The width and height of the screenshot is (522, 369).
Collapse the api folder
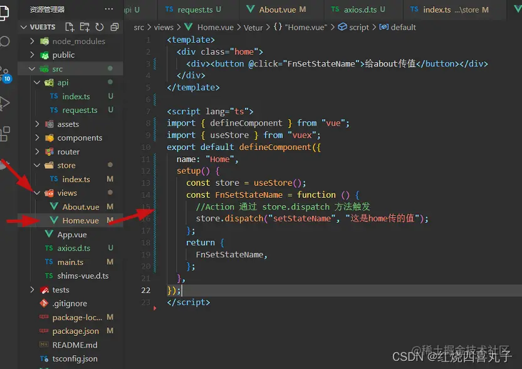[37, 82]
